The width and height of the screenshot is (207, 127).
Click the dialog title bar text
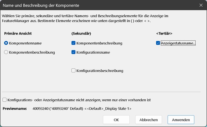(x=41, y=5)
